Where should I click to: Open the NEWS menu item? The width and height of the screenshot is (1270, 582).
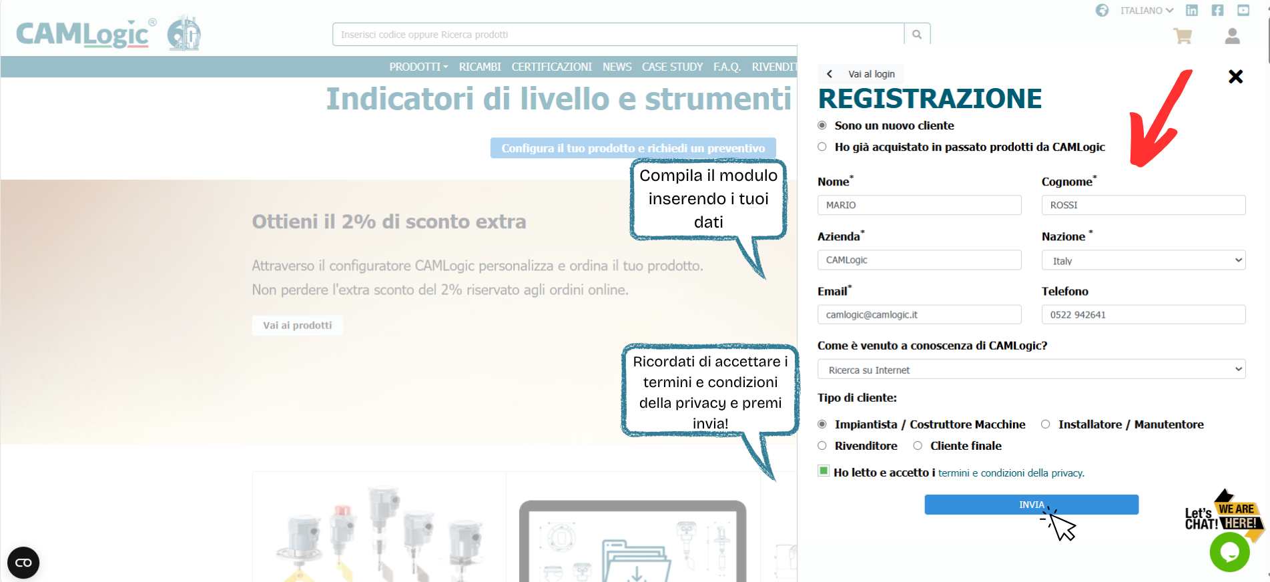(617, 67)
